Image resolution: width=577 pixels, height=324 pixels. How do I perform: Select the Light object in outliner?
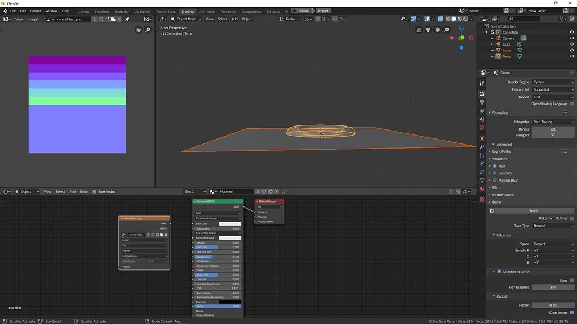tap(507, 44)
